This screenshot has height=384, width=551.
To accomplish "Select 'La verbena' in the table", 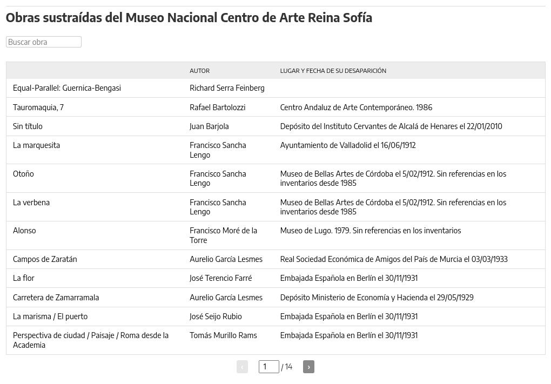I will (31, 203).
